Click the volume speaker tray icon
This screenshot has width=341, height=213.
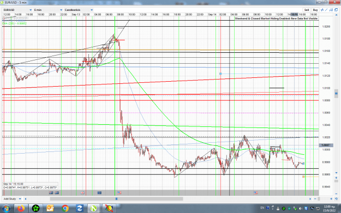(301, 209)
